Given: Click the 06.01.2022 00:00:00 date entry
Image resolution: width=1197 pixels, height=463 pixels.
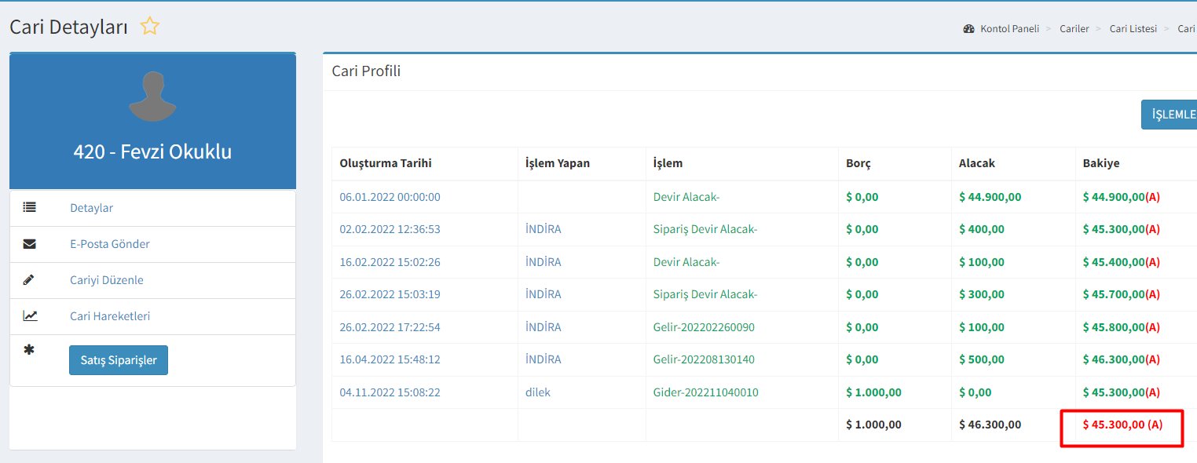Looking at the screenshot, I should coord(390,197).
